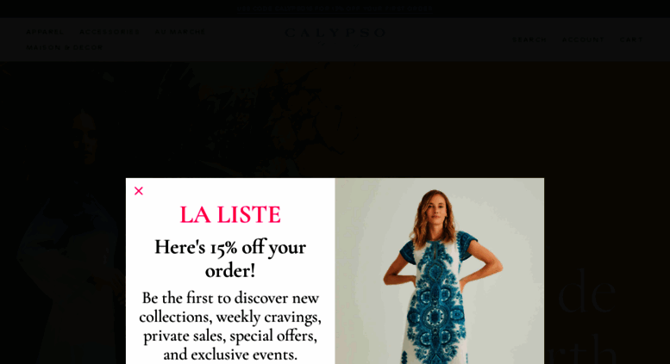Open the Au Marché menu

(x=180, y=32)
